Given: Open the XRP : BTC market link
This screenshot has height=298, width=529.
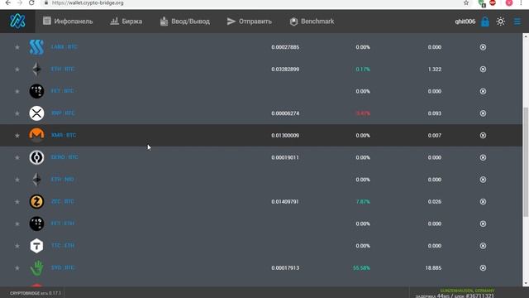Looking at the screenshot, I should [63, 113].
